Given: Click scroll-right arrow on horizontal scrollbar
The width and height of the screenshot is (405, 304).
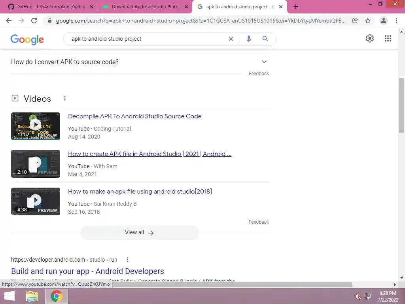Looking at the screenshot, I should point(395,285).
